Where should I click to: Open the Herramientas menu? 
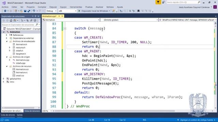[x=76, y=7]
